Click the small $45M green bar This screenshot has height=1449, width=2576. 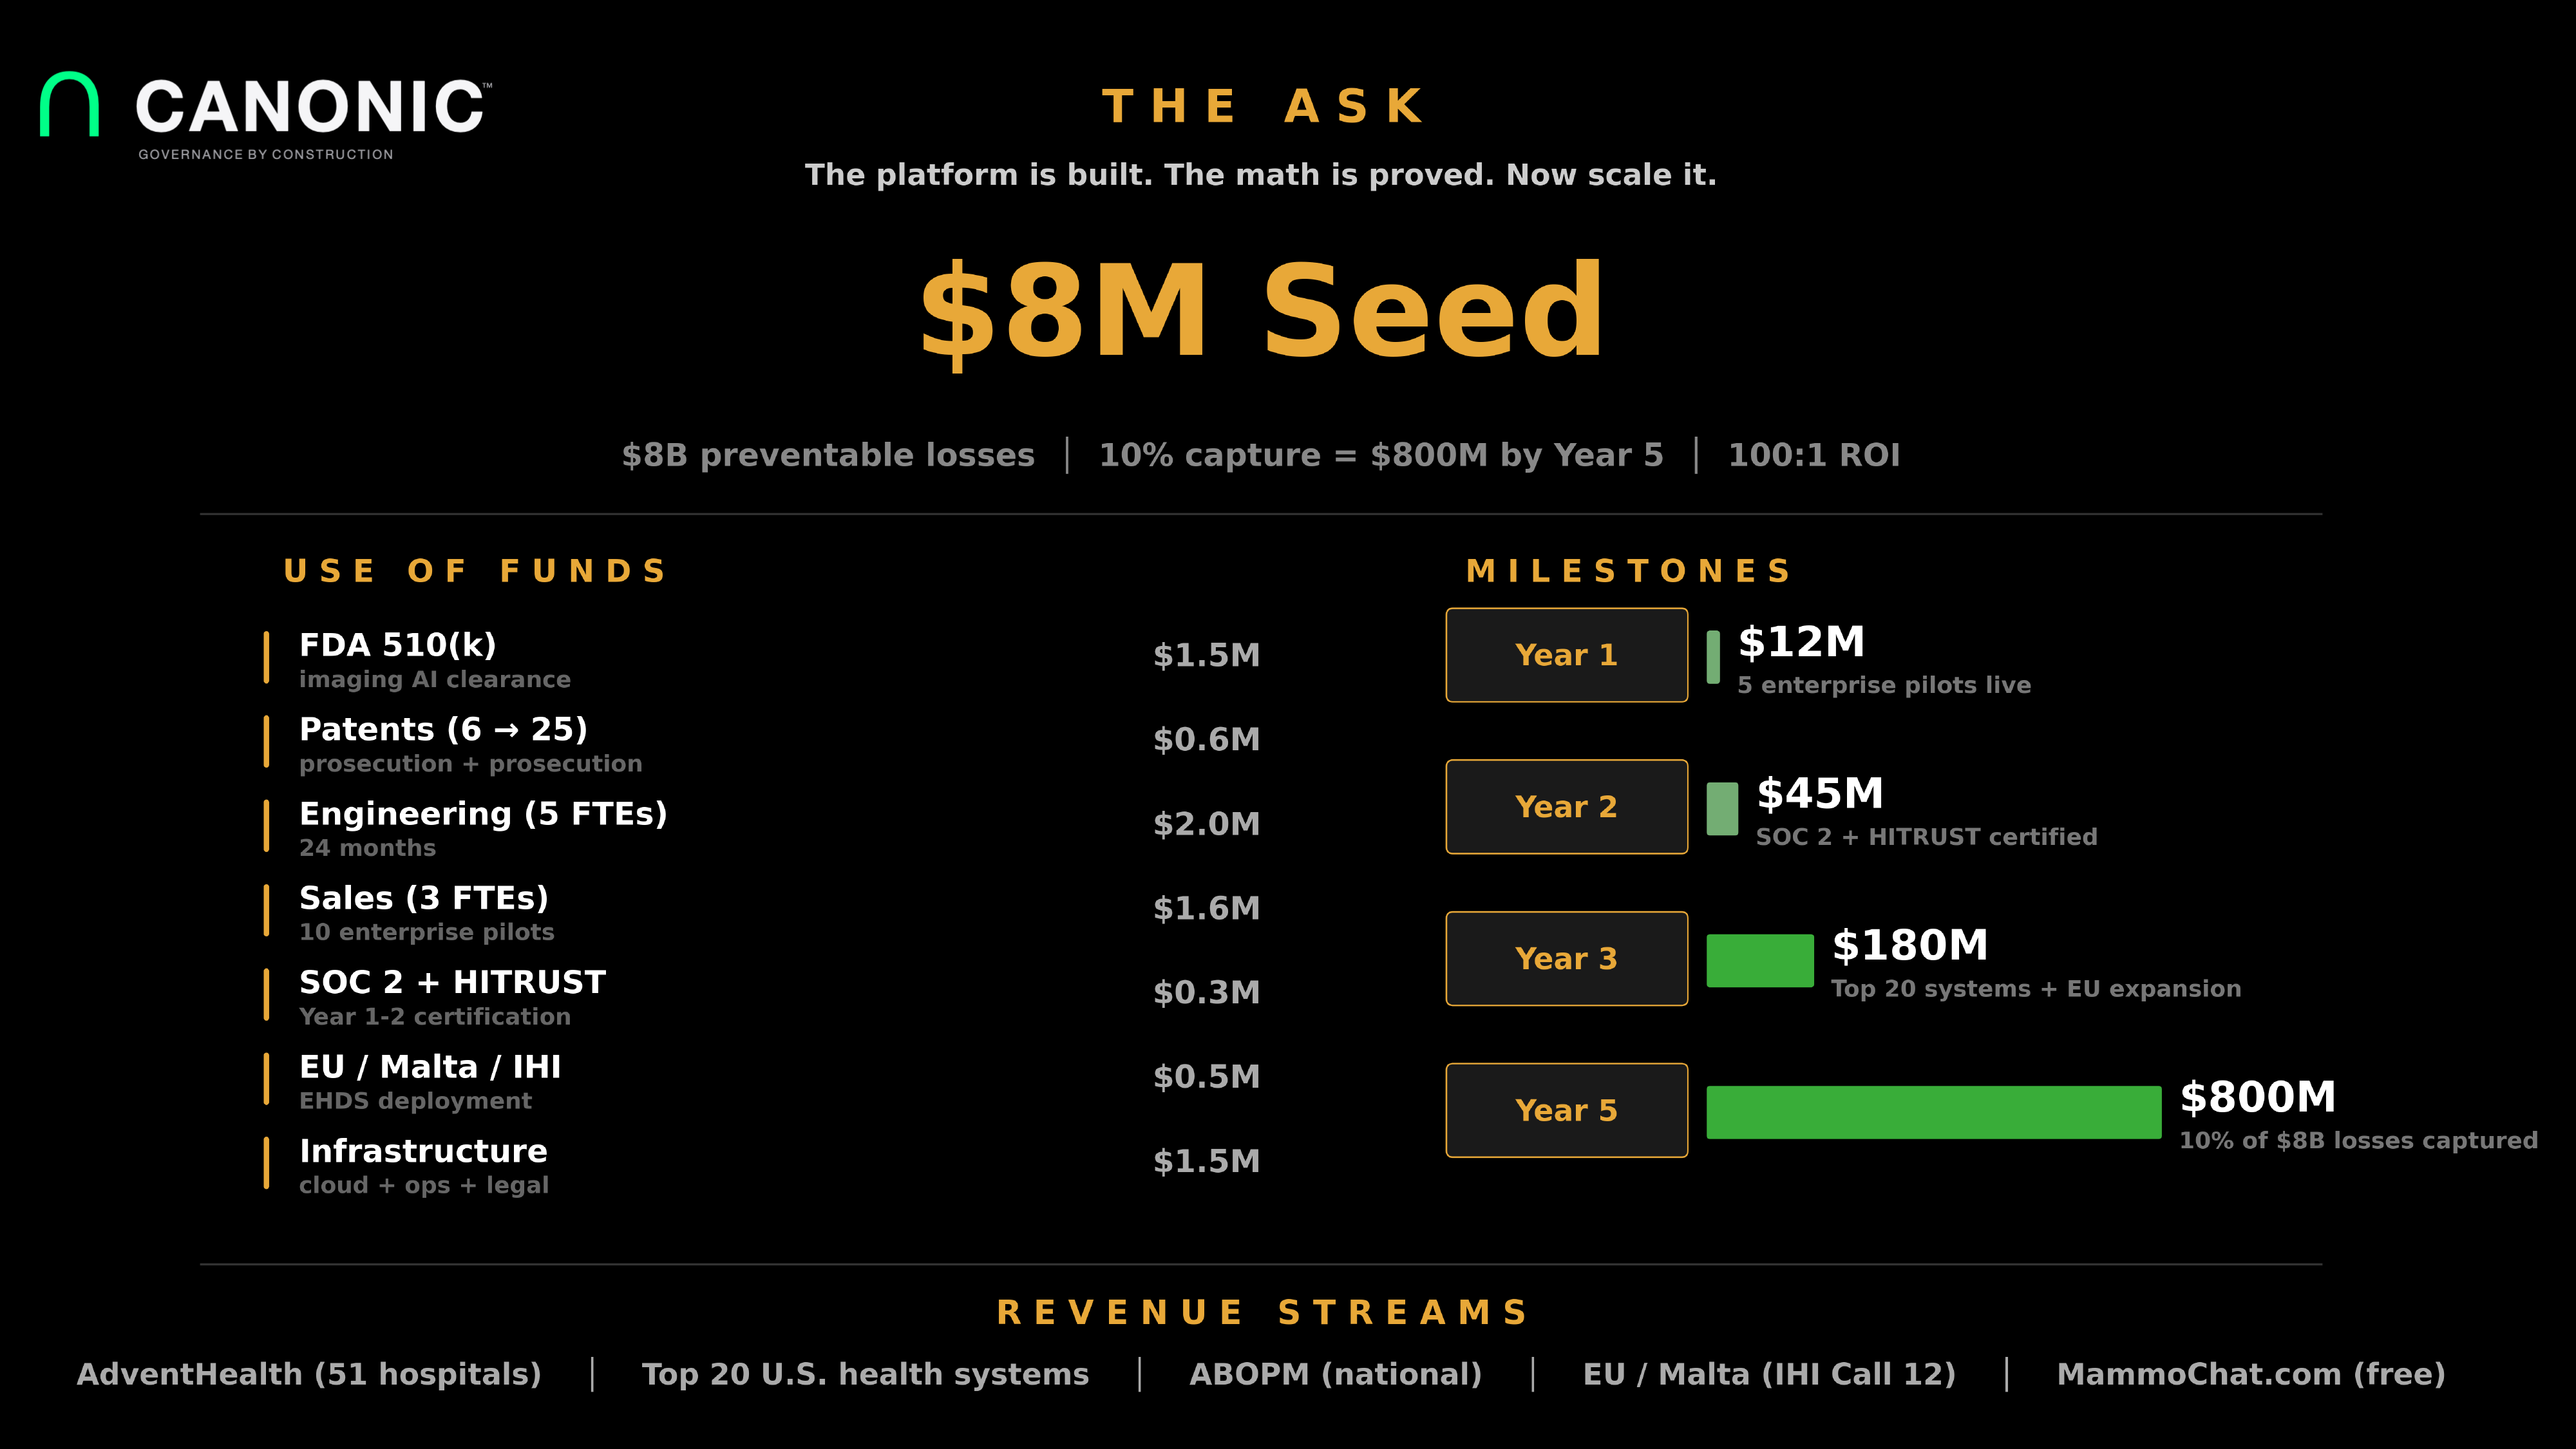click(1722, 808)
